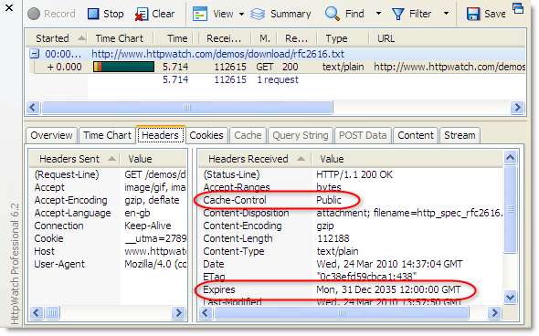Open the Query String tab
The height and width of the screenshot is (336, 539).
coord(301,135)
